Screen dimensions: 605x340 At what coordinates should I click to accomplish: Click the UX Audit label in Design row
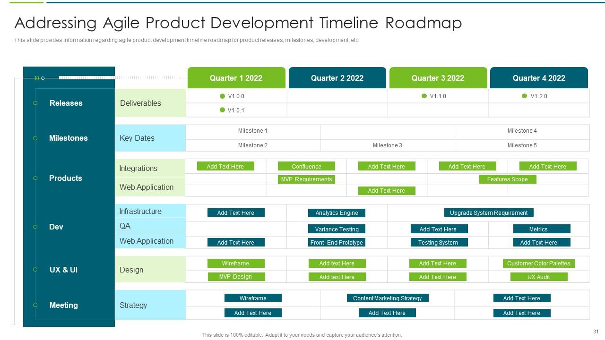pyautogui.click(x=539, y=277)
